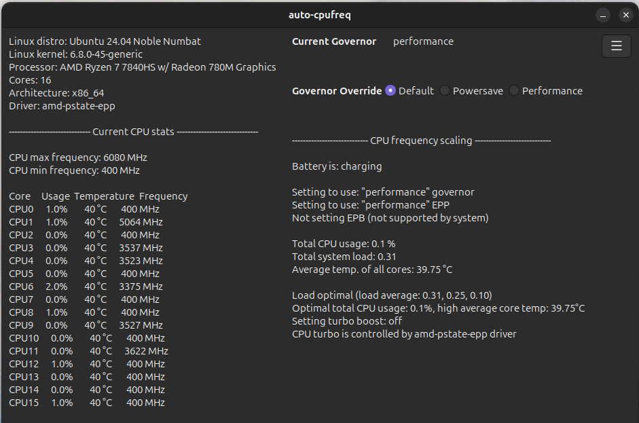Screen dimensions: 639x423
Task: Select the Default governor override
Action: coord(390,90)
